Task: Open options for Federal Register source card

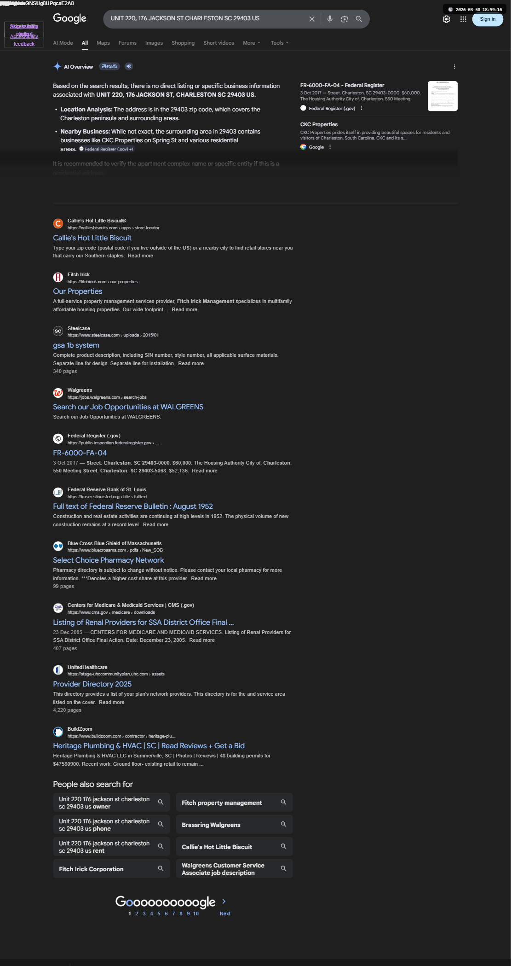Action: pos(362,108)
